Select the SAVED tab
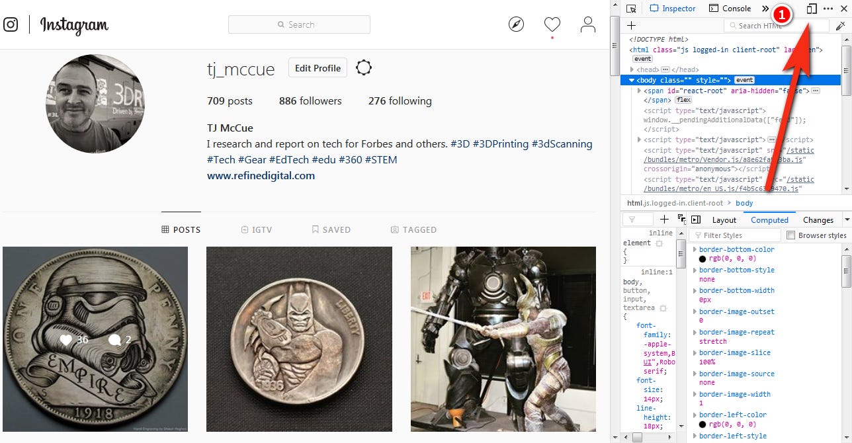This screenshot has height=443, width=852. (x=331, y=229)
